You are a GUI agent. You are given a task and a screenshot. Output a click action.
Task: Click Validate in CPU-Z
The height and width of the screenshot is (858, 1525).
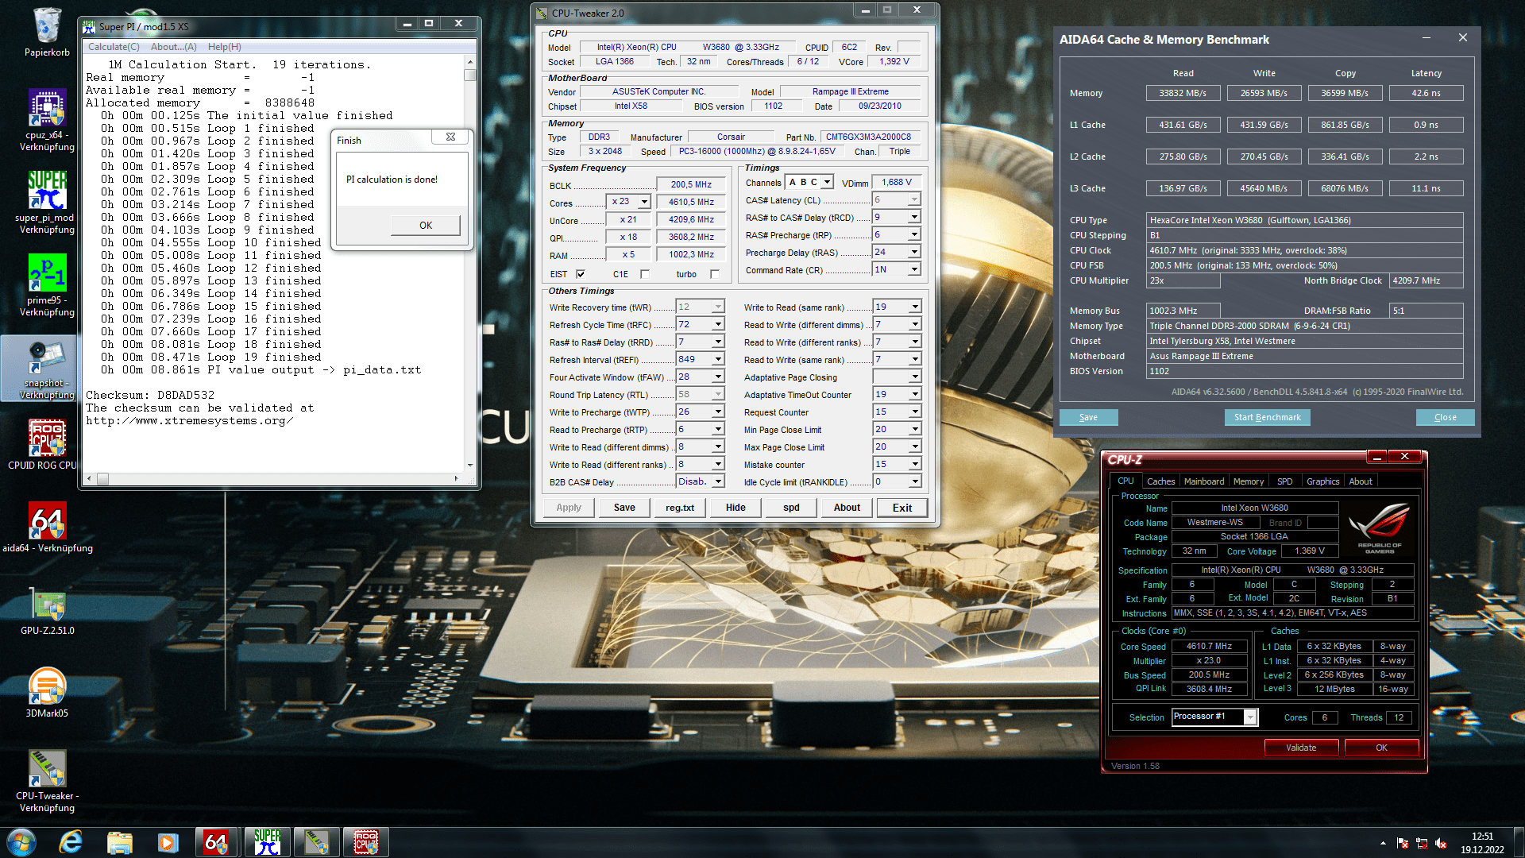pos(1301,748)
